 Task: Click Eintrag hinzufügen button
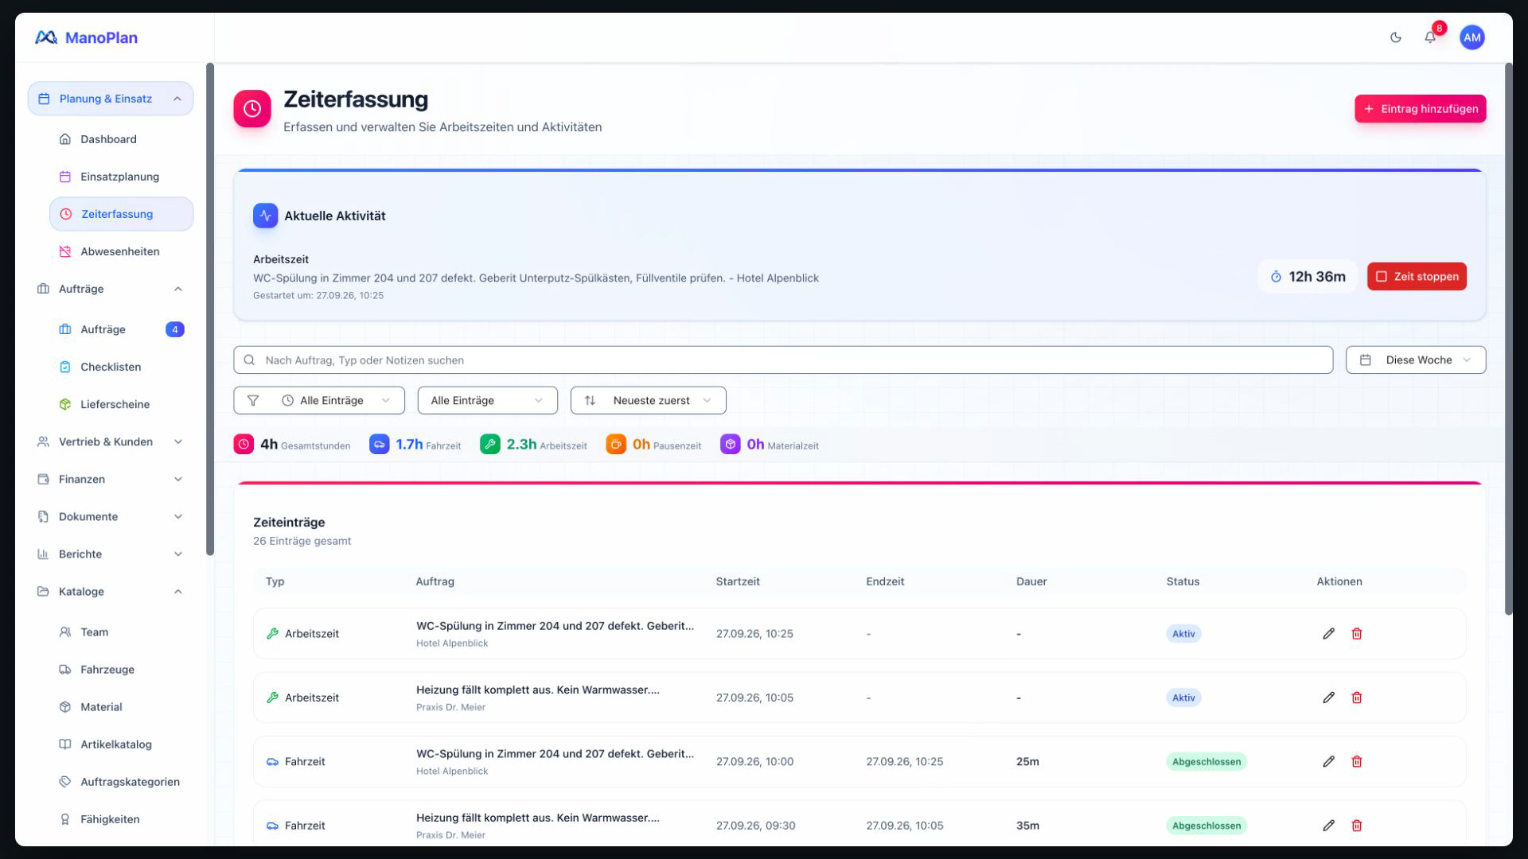point(1420,109)
